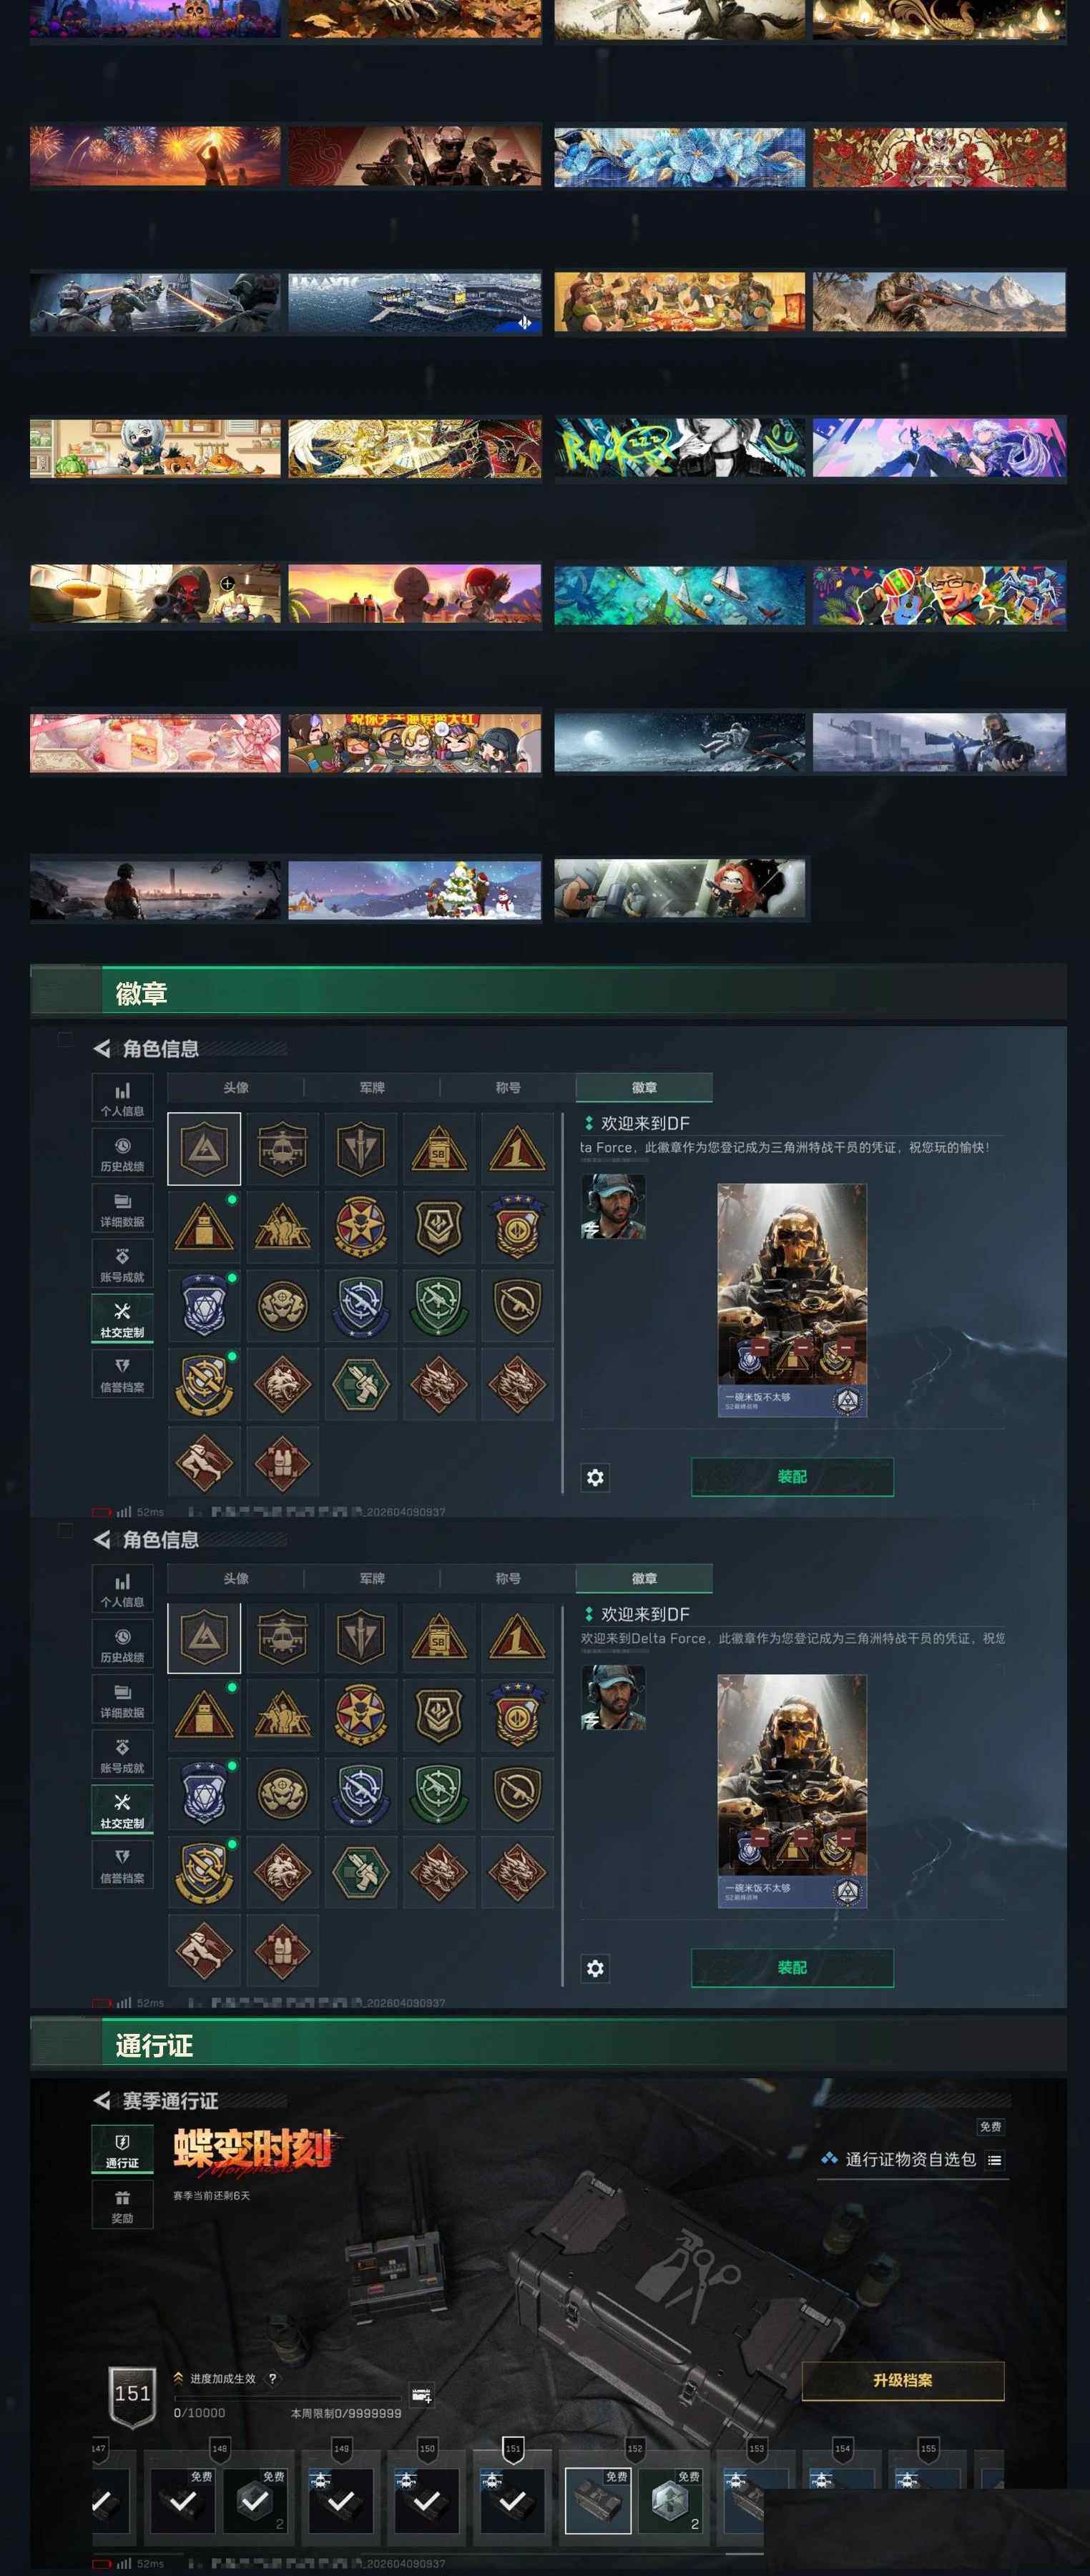Switch to the 头像 tab in the upper panel
The height and width of the screenshot is (2576, 1090).
point(236,1087)
